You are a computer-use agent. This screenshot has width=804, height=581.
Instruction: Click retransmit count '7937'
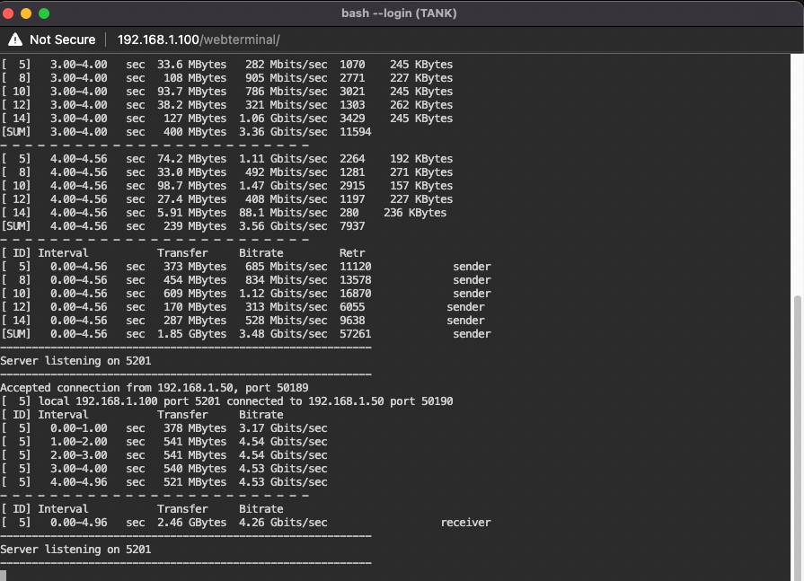(352, 226)
